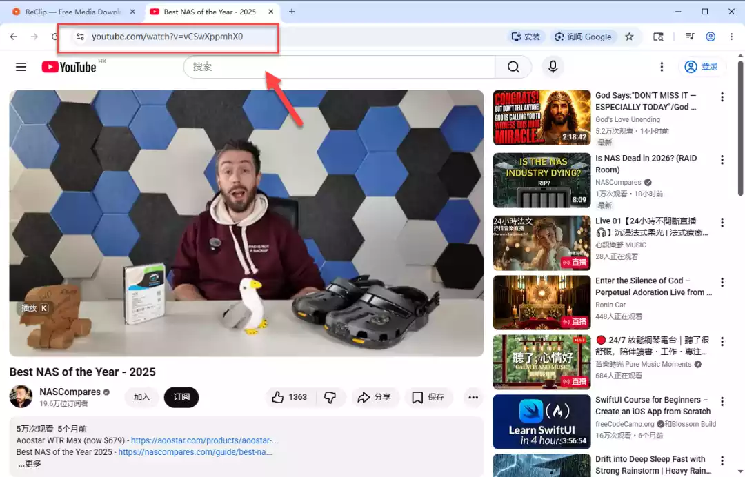The height and width of the screenshot is (477, 745).
Task: Open Chrome's three-dot menu
Action: coord(732,37)
